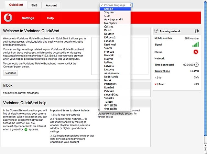Select Čeština from the language list
This screenshot has height=154, width=207.
click(x=115, y=26)
